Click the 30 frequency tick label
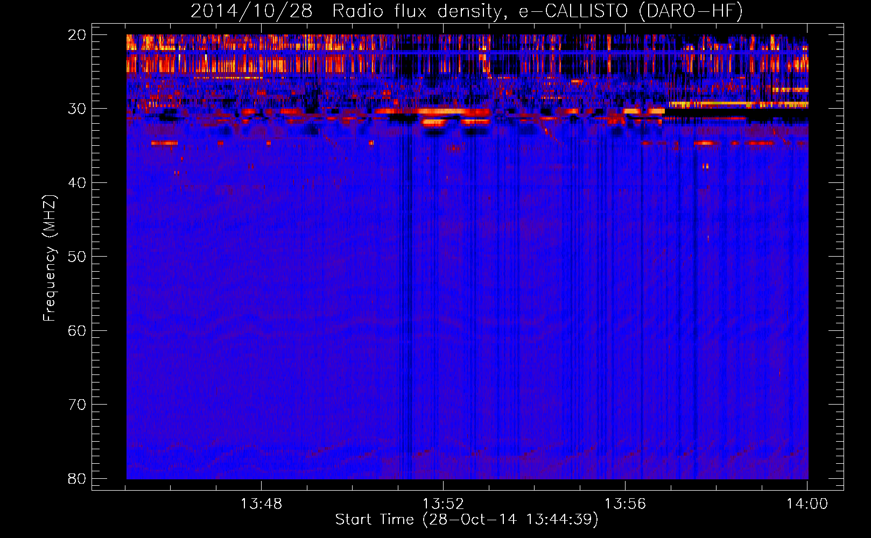 pos(77,109)
